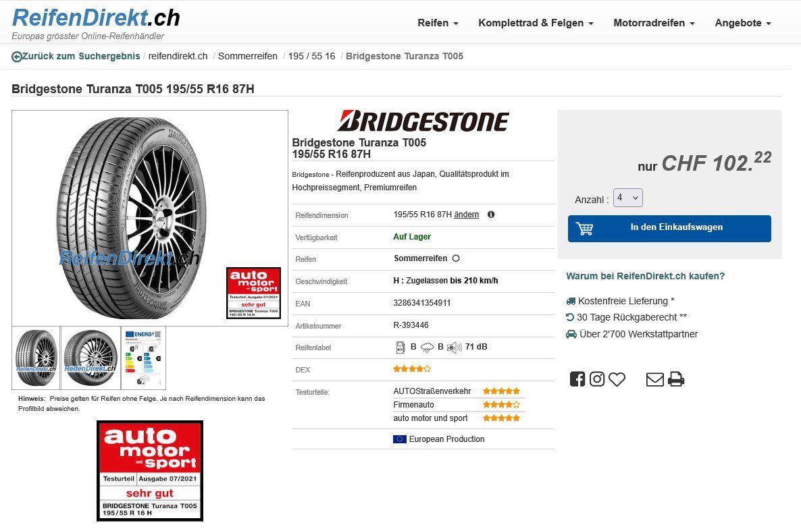Open the Anzahl quantity dropdown
This screenshot has height=531, width=801.
tap(628, 198)
